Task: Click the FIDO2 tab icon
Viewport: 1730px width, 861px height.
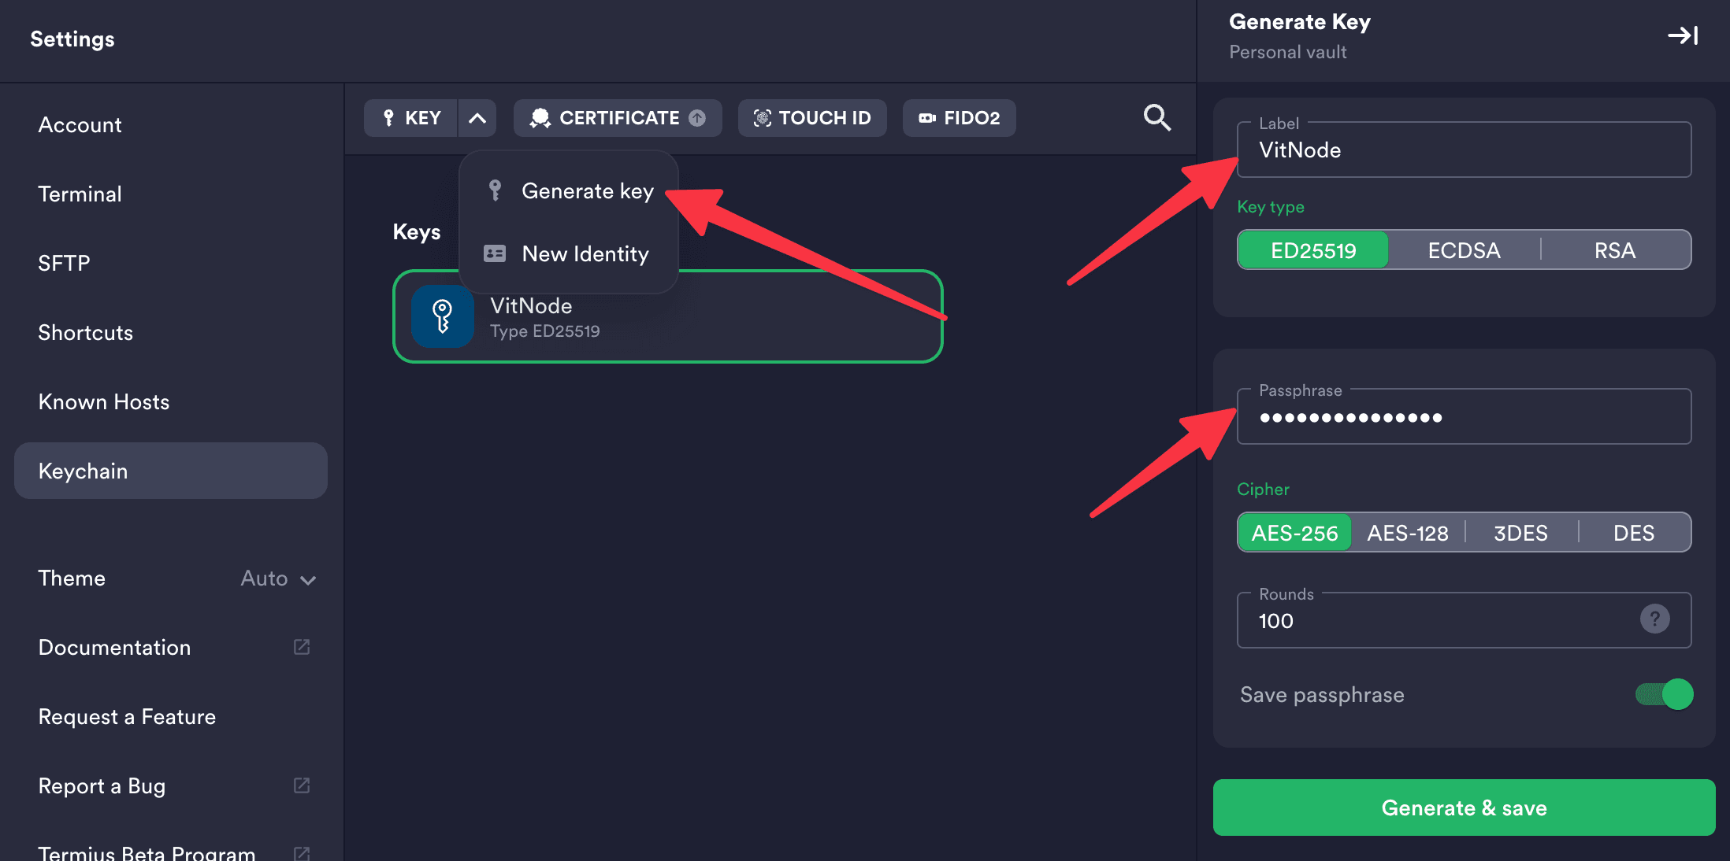Action: coord(925,118)
